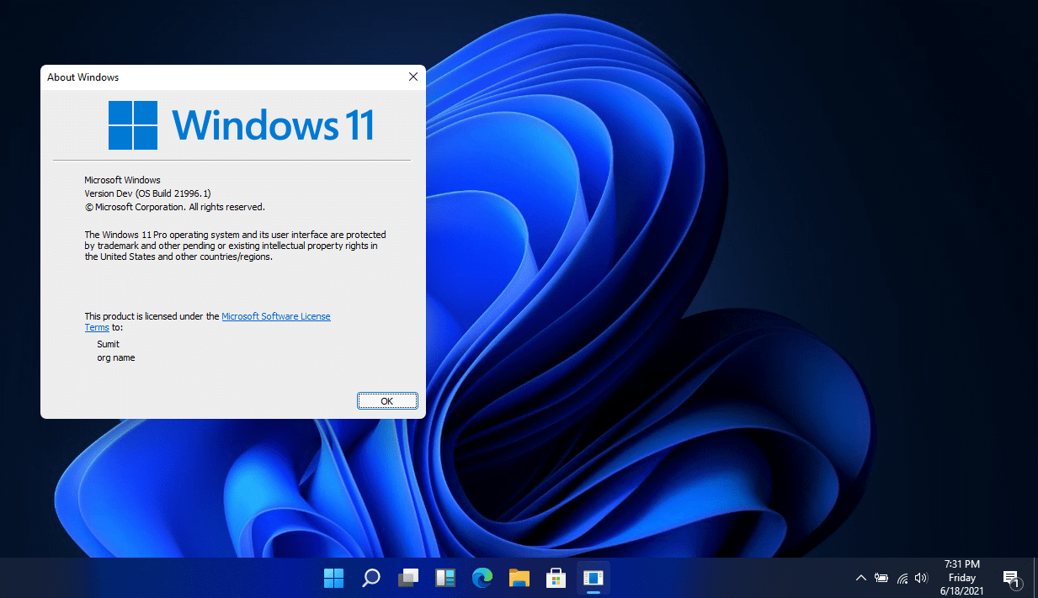Show hidden system tray icons
This screenshot has width=1038, height=598.
pyautogui.click(x=860, y=578)
